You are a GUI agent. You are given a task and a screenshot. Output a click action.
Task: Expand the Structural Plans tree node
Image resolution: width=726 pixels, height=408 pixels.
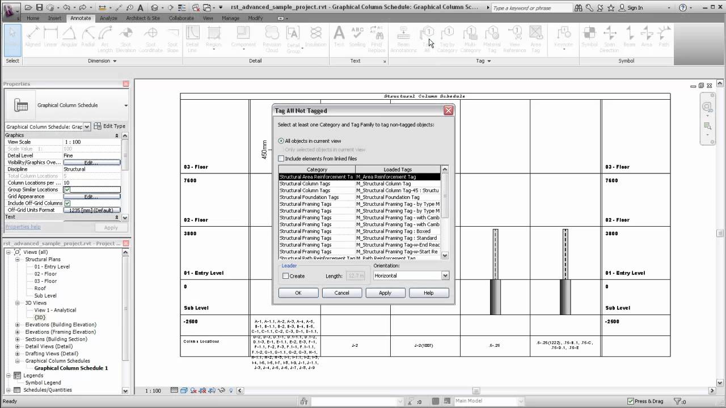[17, 259]
